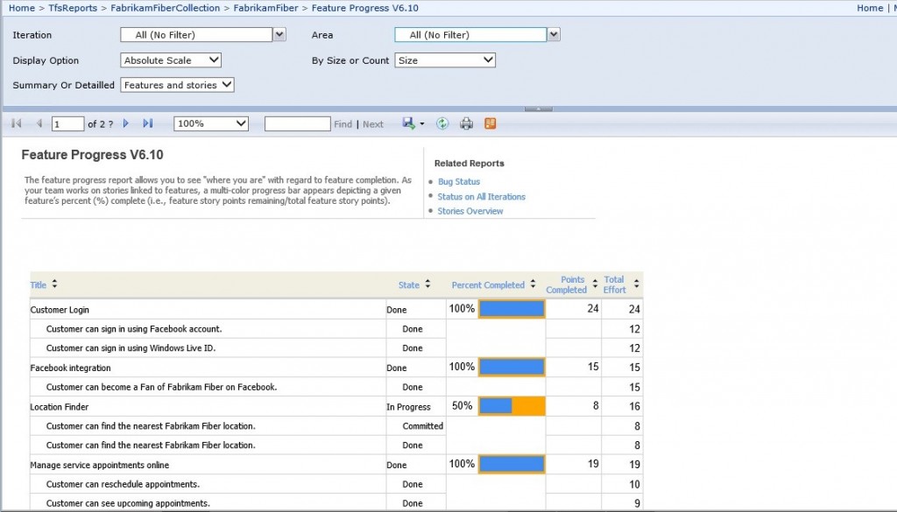Click Customer Login progress bar
897x512 pixels.
tap(512, 309)
